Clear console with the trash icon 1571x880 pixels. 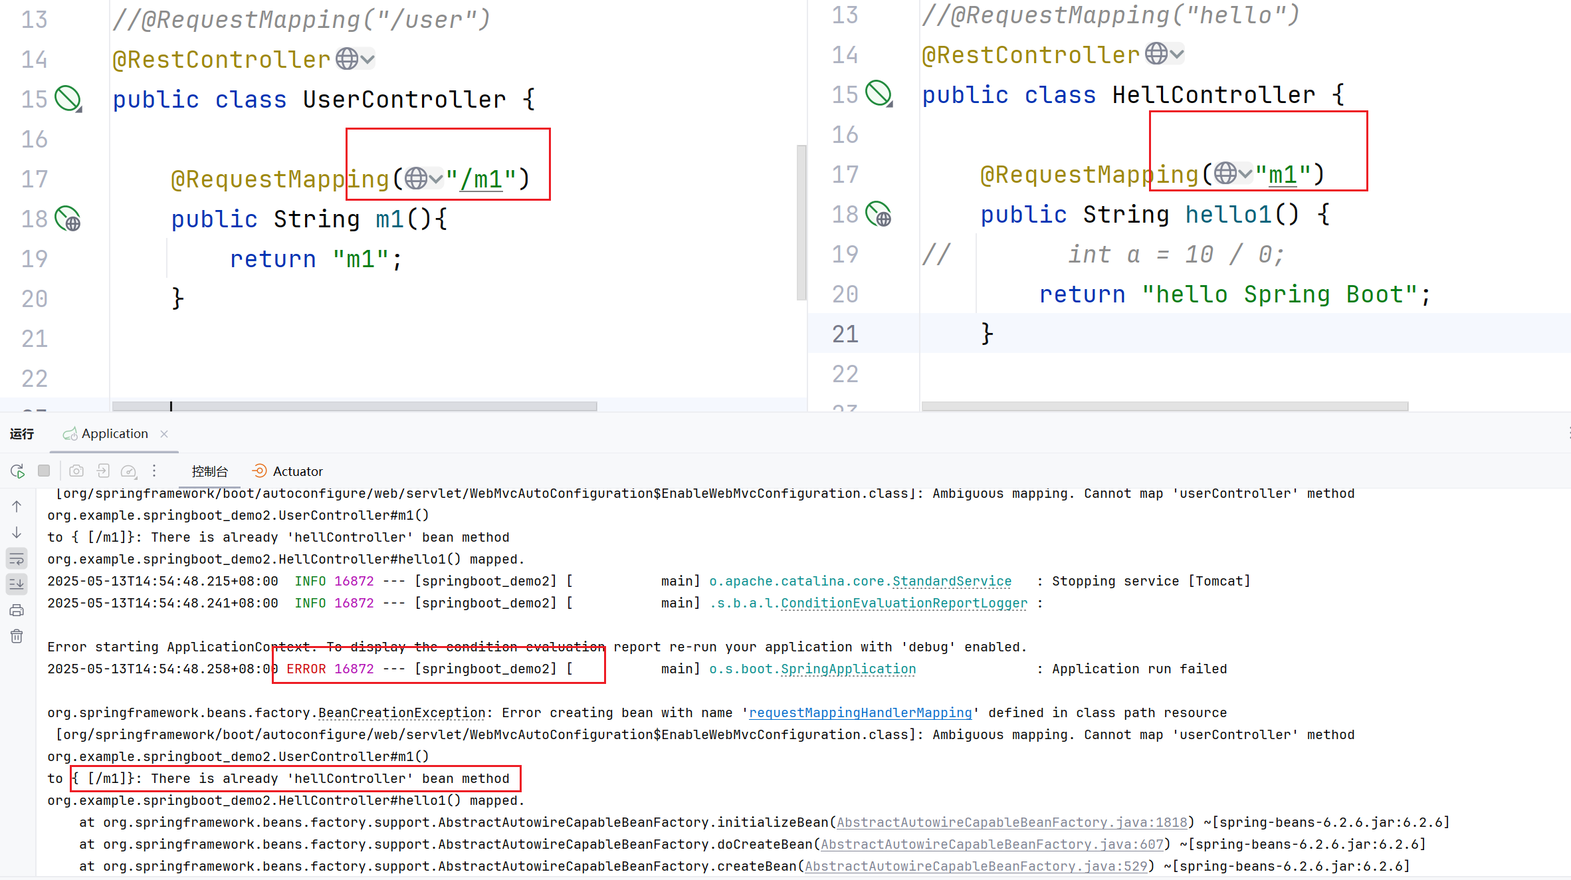[17, 636]
